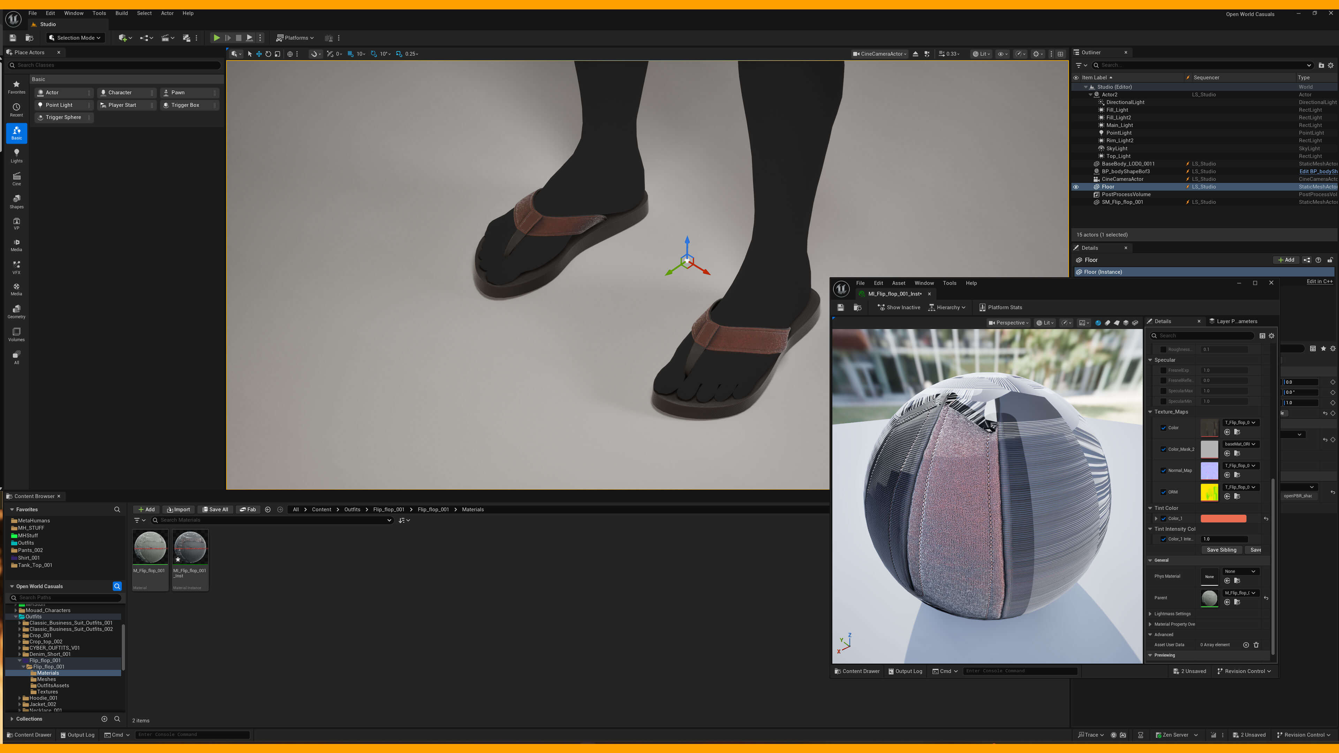Expand the Hoodie_001 folder in tree

[x=20, y=698]
